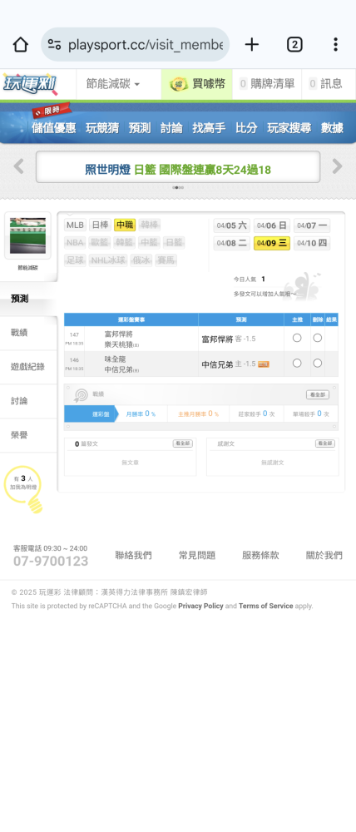Open 儲值優惠 menu item
This screenshot has width=356, height=832.
(x=53, y=128)
